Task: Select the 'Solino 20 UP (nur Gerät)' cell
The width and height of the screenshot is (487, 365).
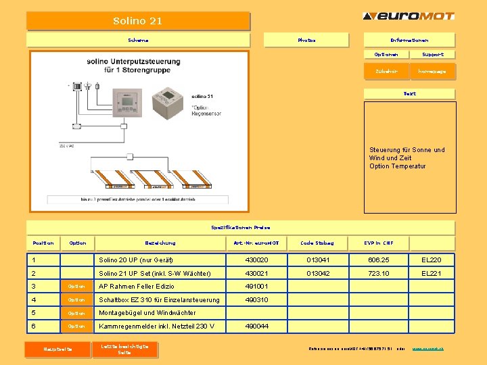Action: point(160,260)
